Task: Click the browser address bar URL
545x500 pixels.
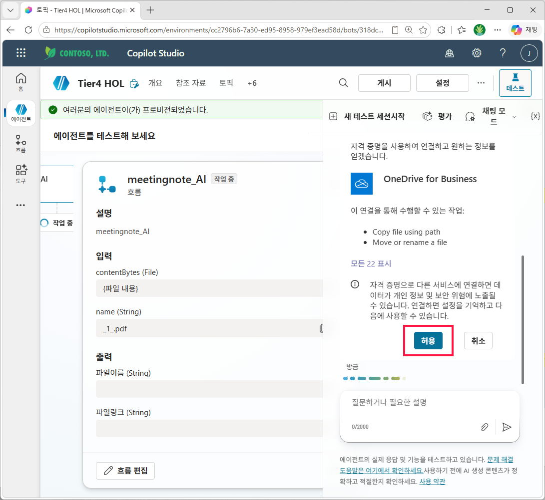Action: tap(219, 30)
